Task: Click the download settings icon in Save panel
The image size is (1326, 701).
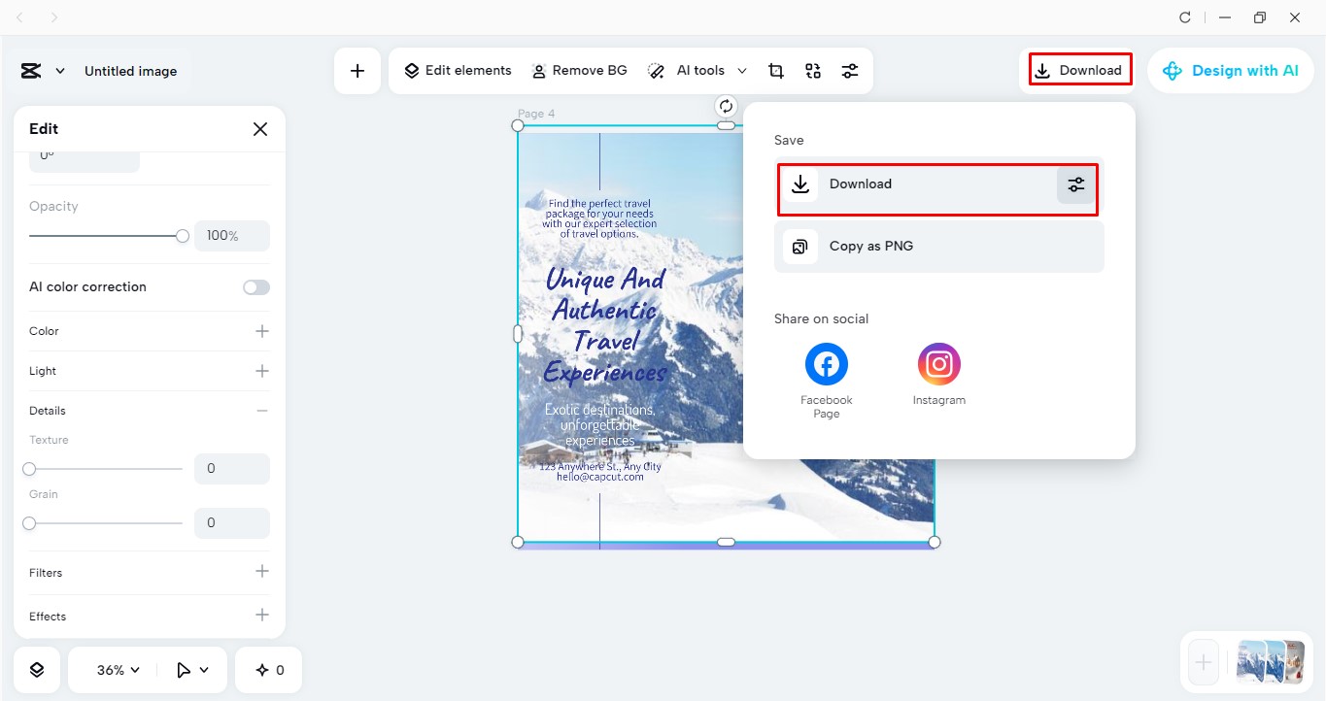Action: click(1075, 184)
